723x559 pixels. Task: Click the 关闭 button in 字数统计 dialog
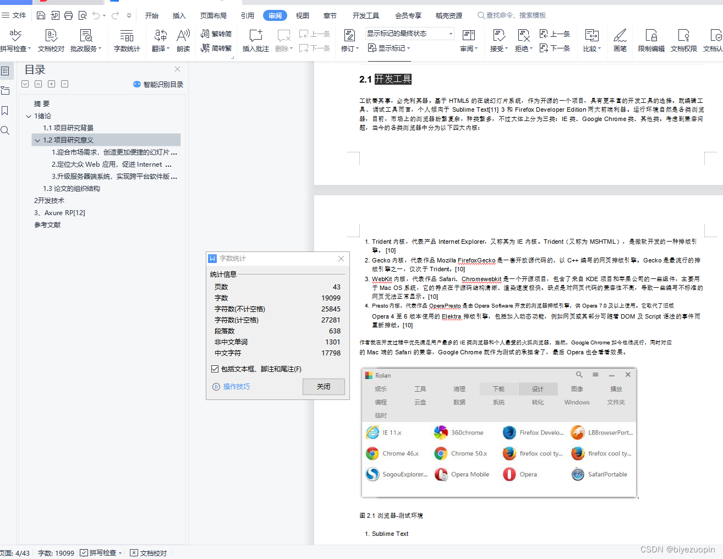[324, 387]
